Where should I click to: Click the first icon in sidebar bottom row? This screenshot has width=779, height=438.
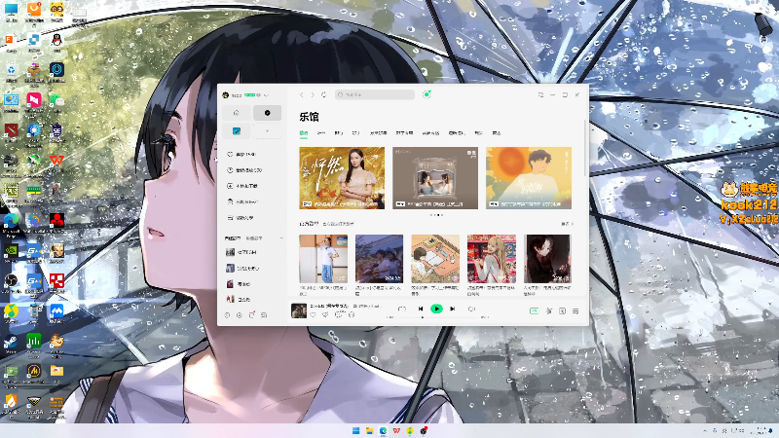pos(227,315)
